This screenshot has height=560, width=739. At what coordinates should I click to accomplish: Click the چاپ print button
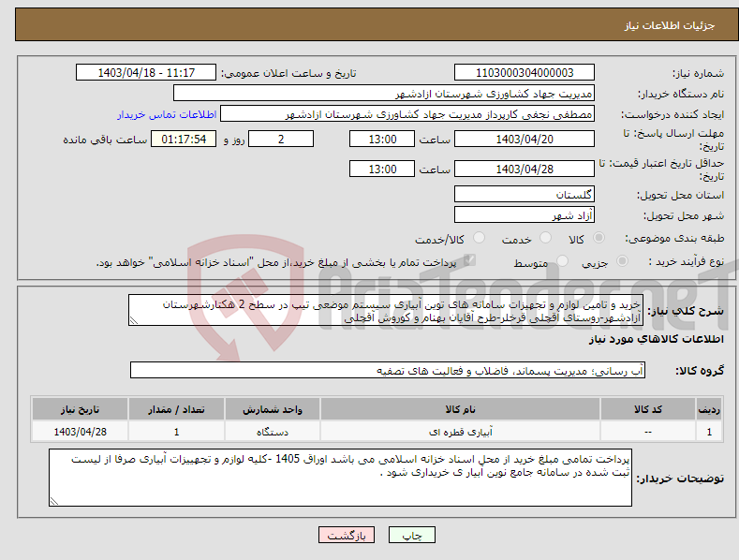click(412, 536)
